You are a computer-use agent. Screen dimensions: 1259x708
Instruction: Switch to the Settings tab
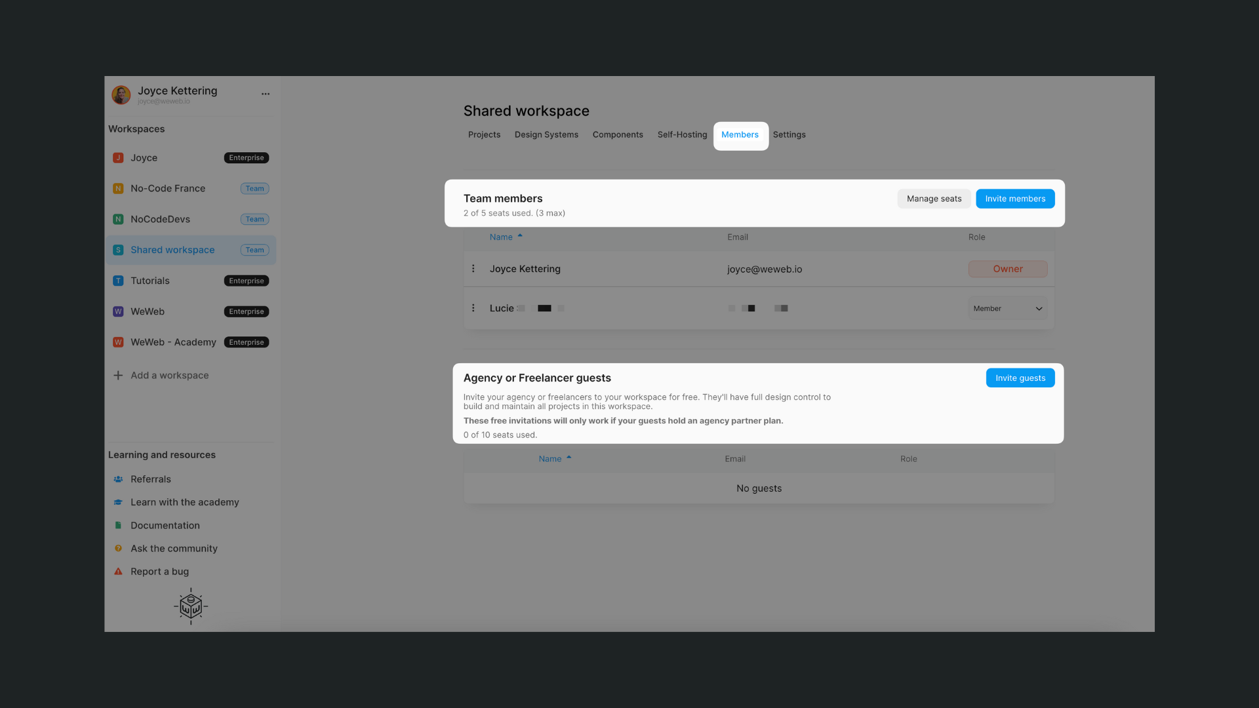point(789,135)
